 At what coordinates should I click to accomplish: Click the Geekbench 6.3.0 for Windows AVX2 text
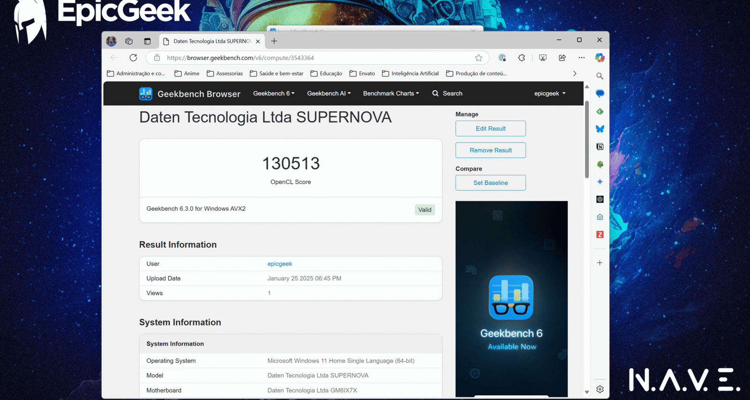[196, 209]
